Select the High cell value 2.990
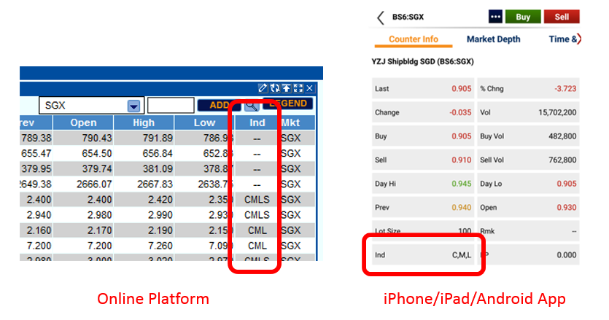The width and height of the screenshot is (609, 320). tap(160, 215)
